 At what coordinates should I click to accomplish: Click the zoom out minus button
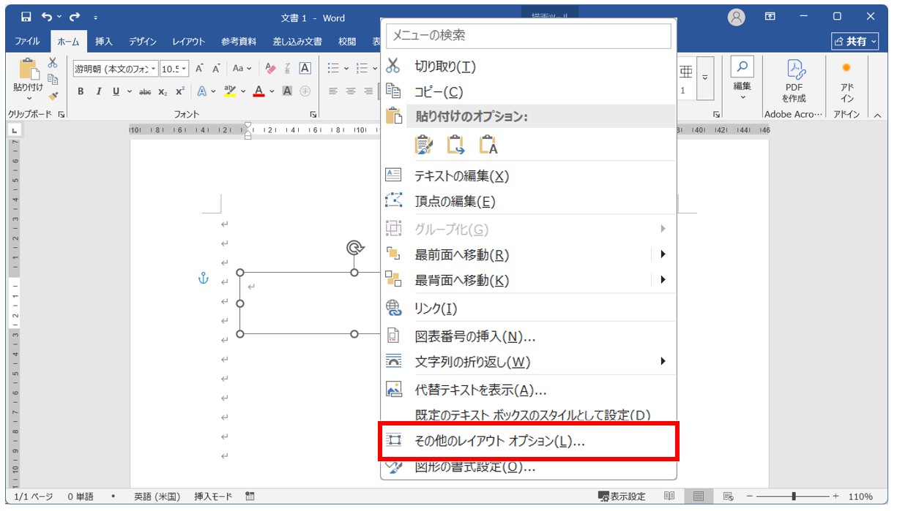[x=750, y=496]
